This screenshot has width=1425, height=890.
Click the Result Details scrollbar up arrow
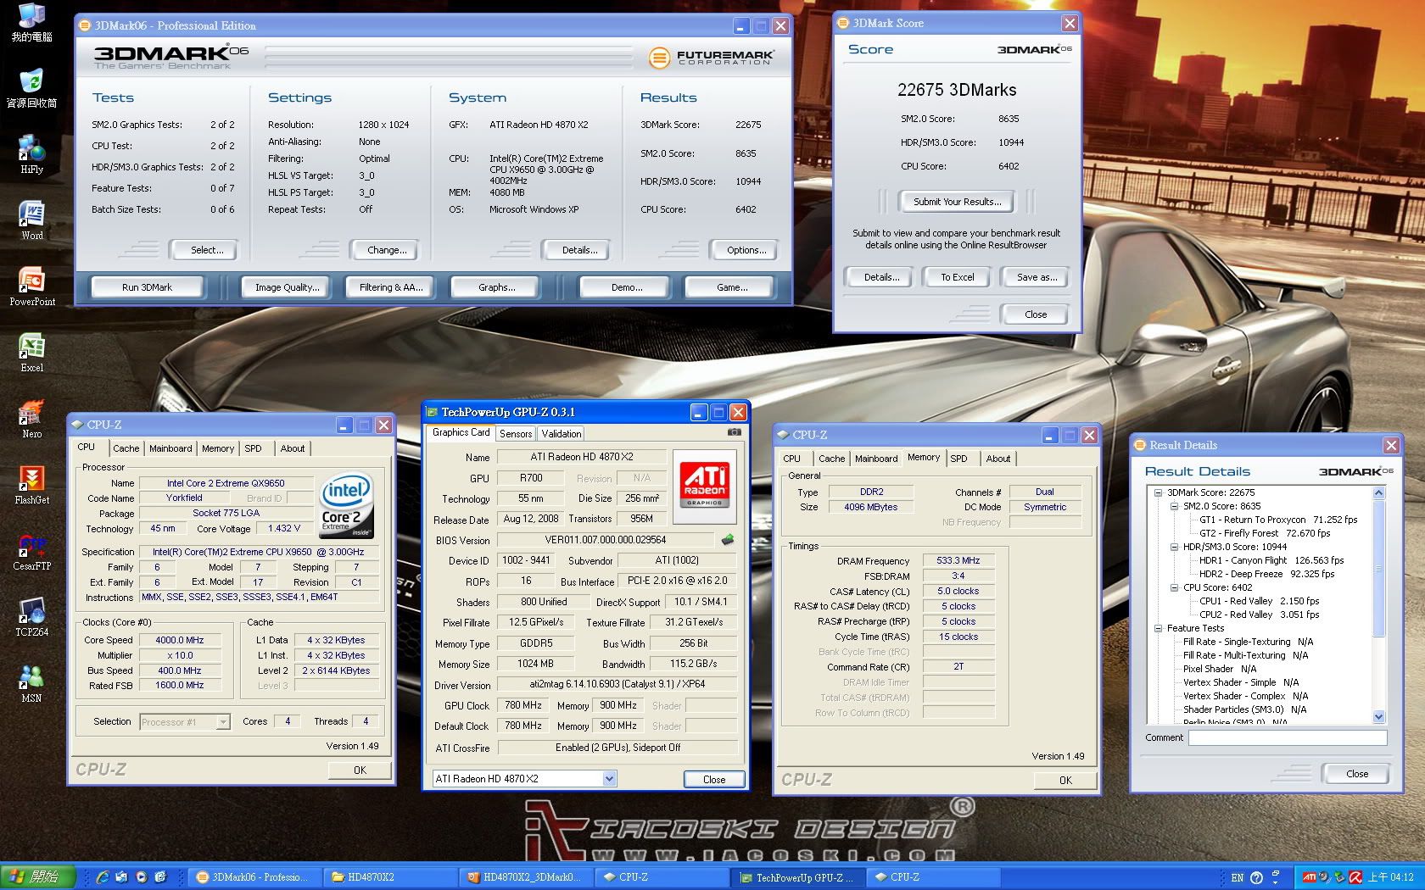(1378, 492)
